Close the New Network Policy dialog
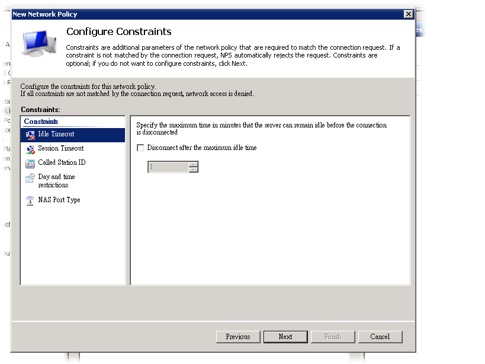 (408, 14)
